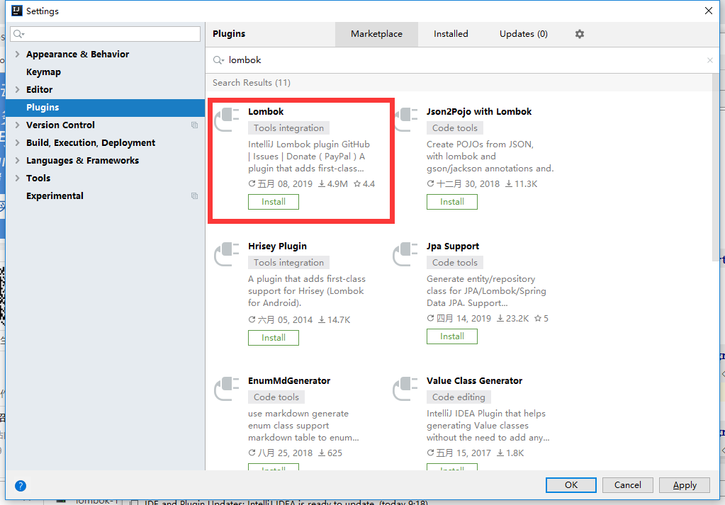Click Hrisey Plugin's 14.7K downloads count
Screen dimensions: 725x505
pyautogui.click(x=335, y=319)
